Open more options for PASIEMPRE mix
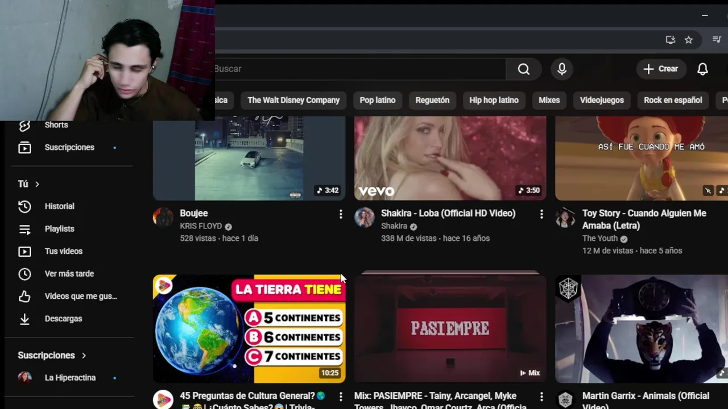This screenshot has width=728, height=409. tap(541, 397)
